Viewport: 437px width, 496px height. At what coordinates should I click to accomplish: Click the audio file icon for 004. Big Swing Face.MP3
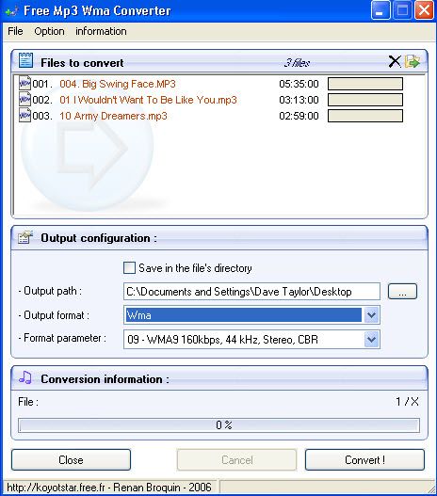coord(25,84)
